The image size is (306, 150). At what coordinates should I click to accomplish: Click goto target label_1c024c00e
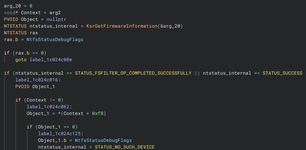[x=51, y=60]
